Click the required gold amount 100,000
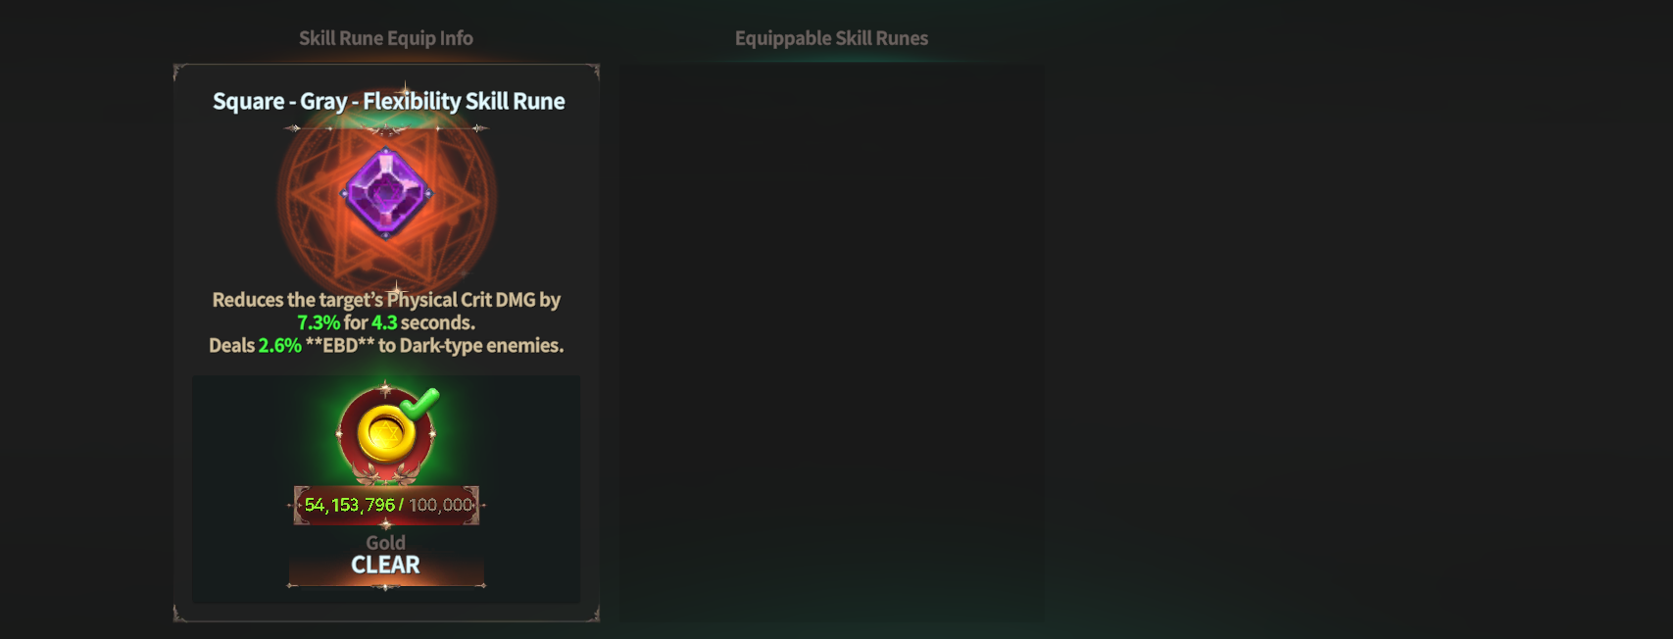1673x639 pixels. click(x=441, y=505)
